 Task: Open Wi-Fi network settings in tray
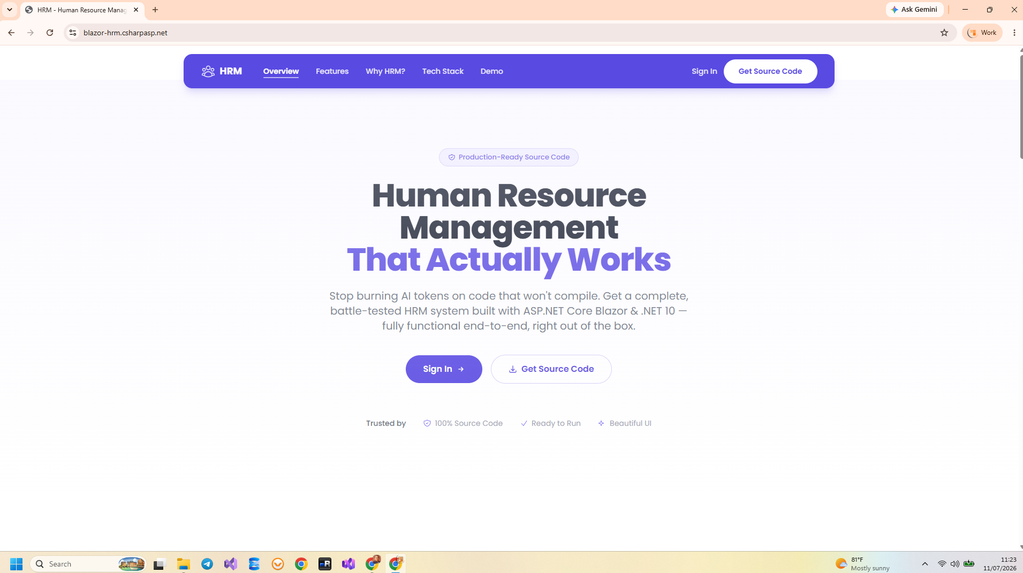point(942,564)
